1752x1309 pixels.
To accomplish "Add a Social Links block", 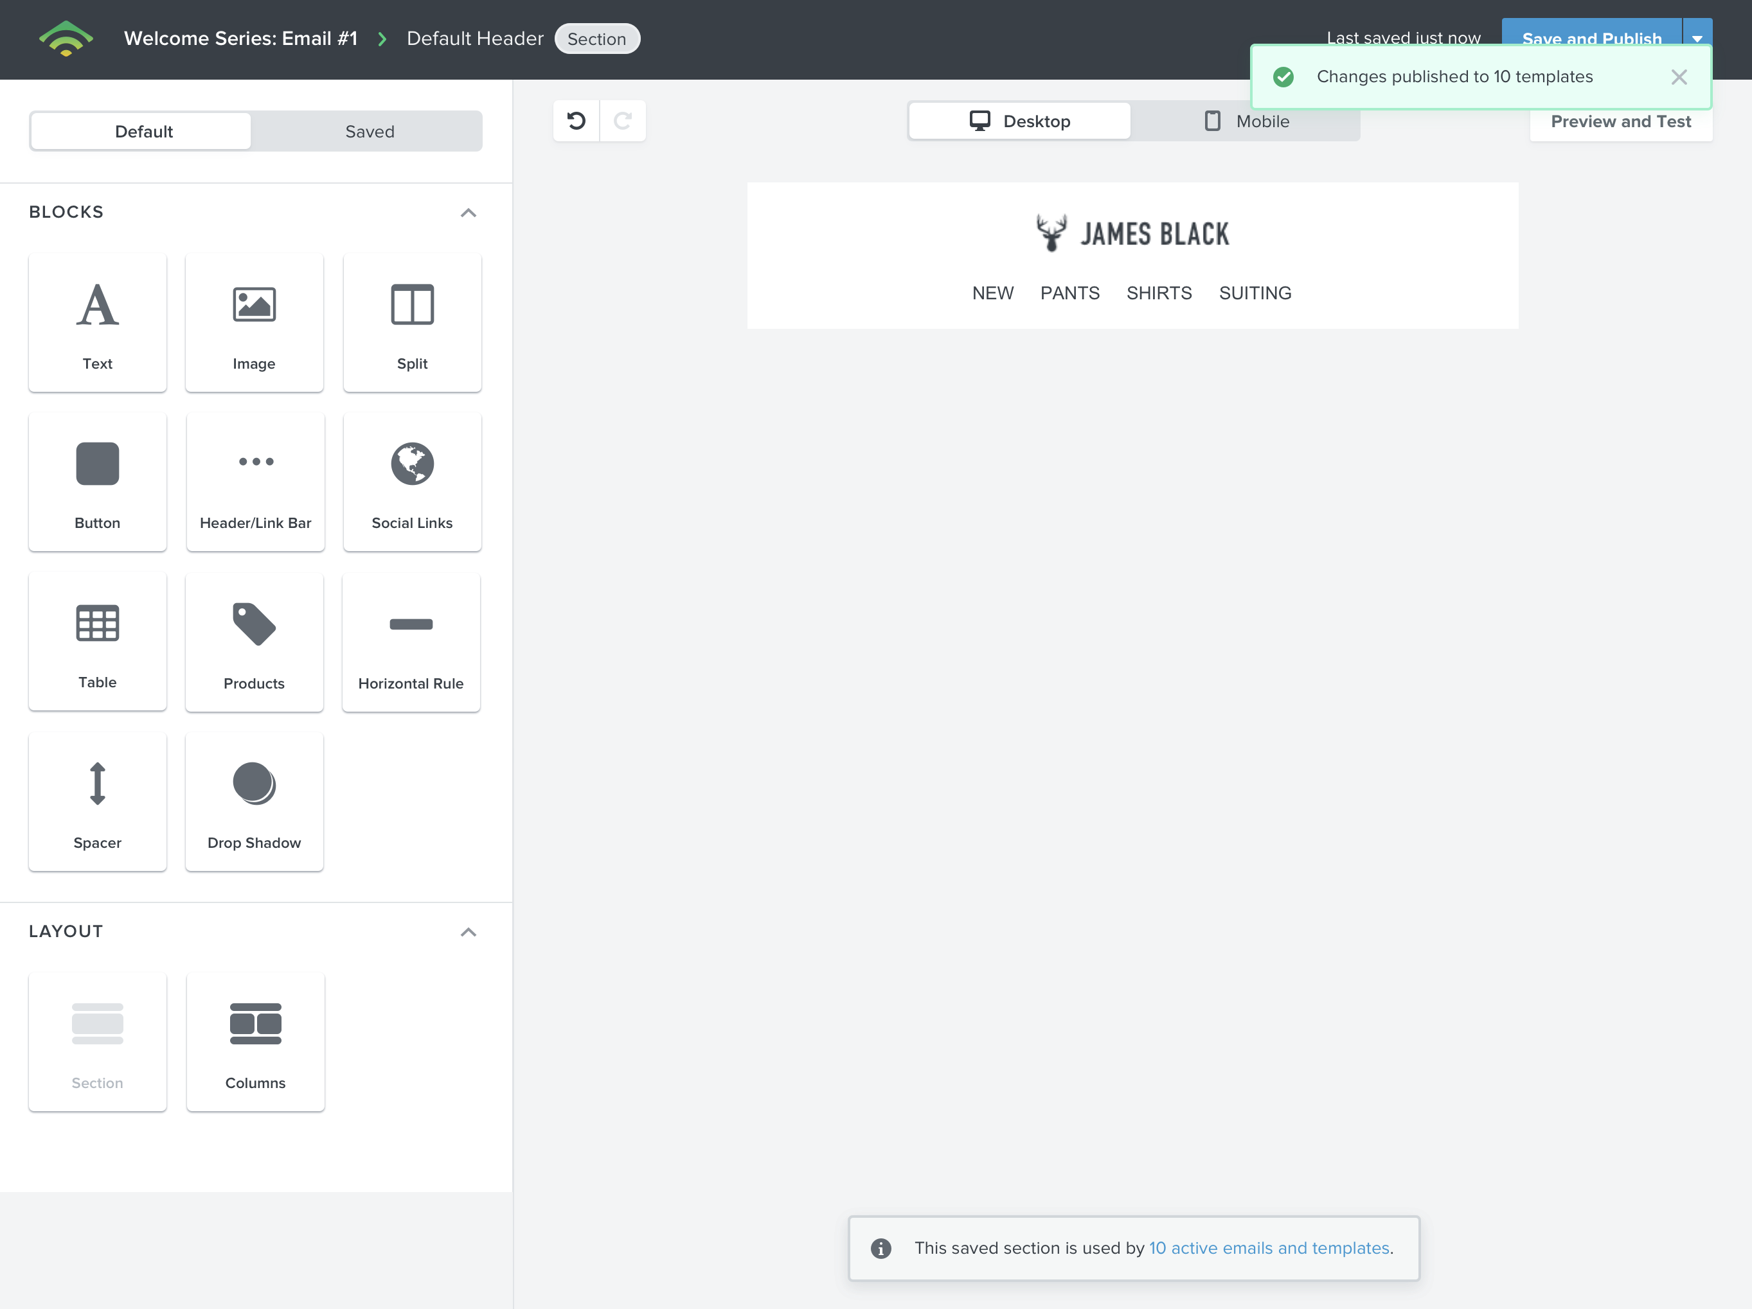I will click(412, 482).
